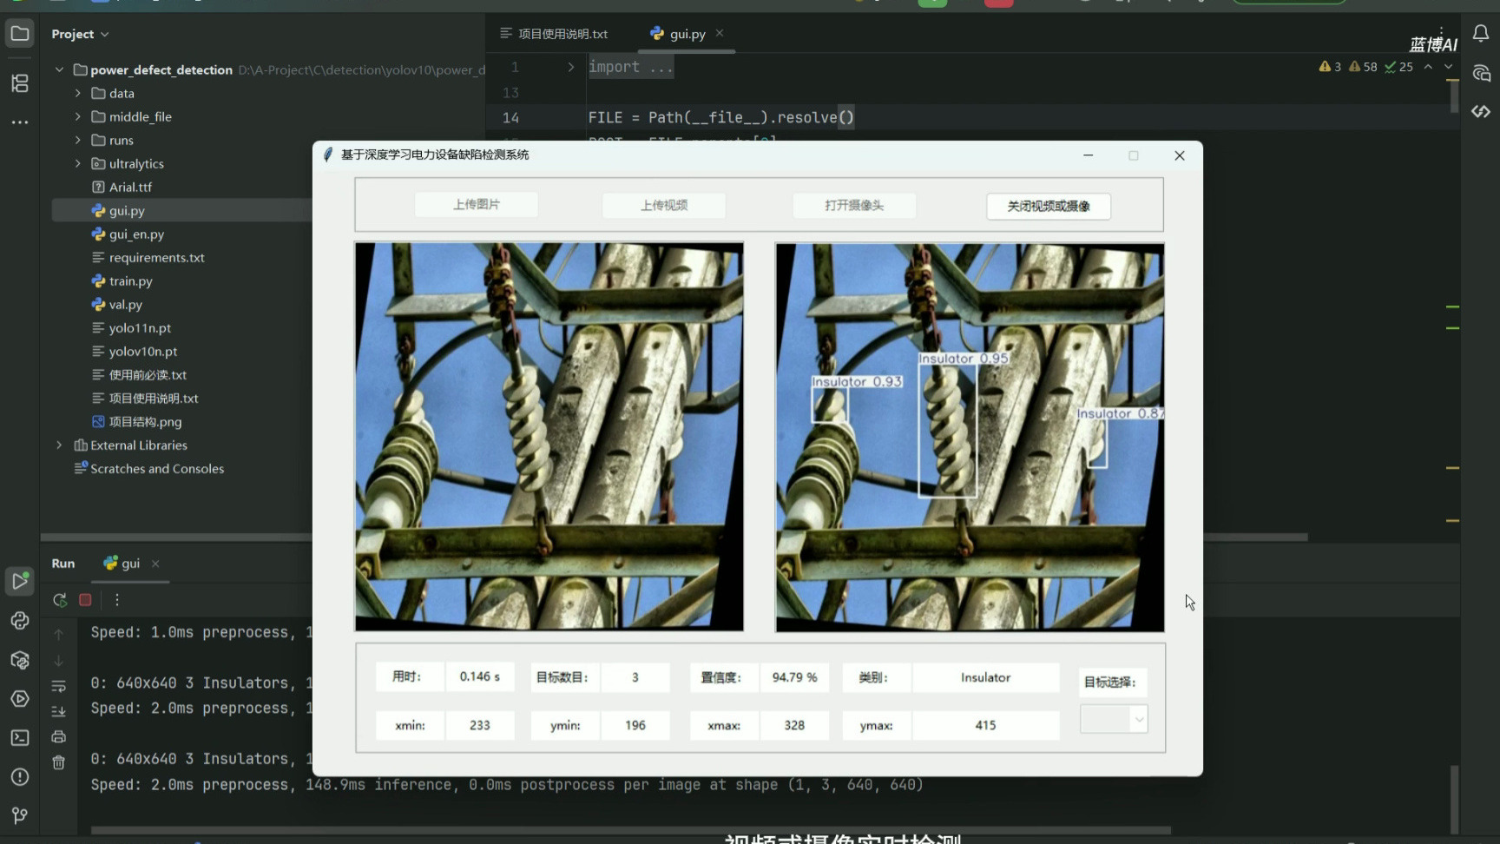Expand the data folder
The image size is (1500, 844).
pos(77,93)
